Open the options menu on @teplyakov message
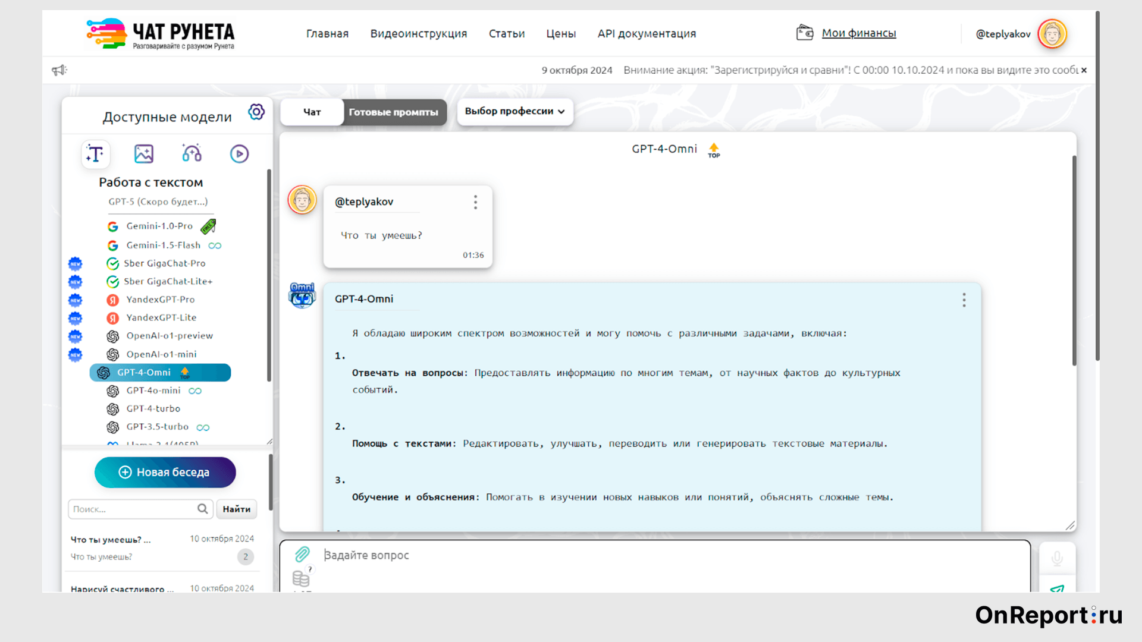Image resolution: width=1142 pixels, height=642 pixels. (475, 202)
